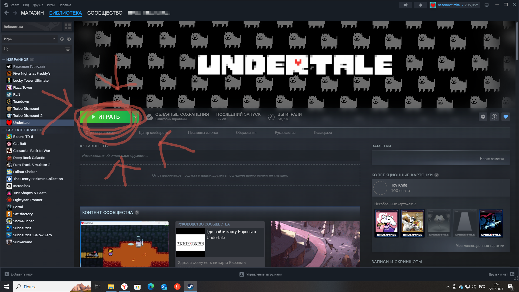The height and width of the screenshot is (292, 519).
Task: Open the download manager icon
Action: tap(242, 274)
